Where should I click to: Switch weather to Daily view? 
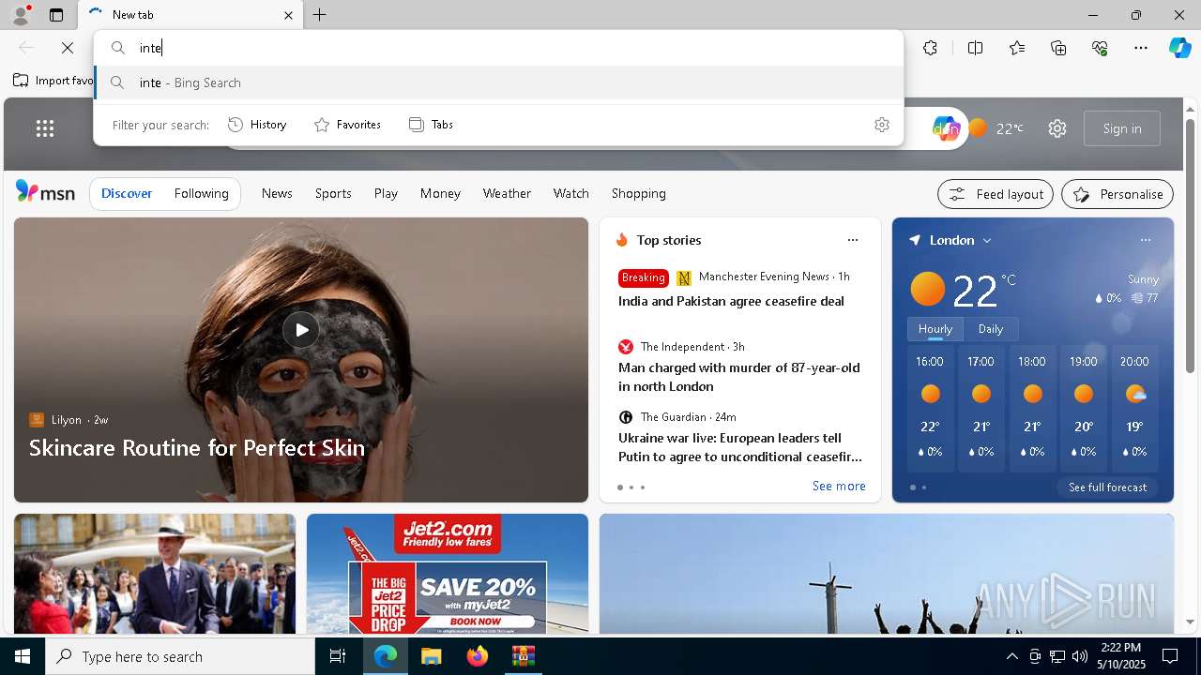991,329
